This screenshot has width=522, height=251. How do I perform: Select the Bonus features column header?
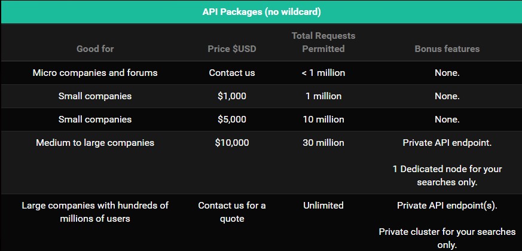(x=447, y=48)
